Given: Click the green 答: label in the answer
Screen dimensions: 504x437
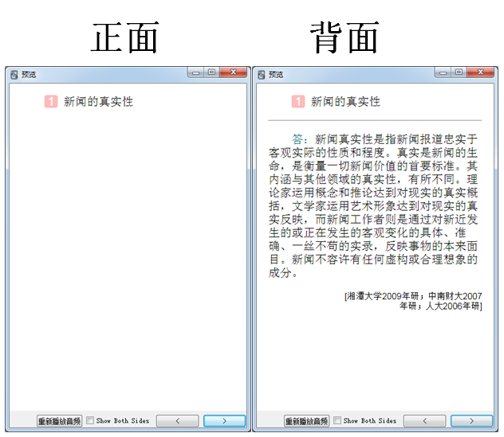Looking at the screenshot, I should click(300, 139).
